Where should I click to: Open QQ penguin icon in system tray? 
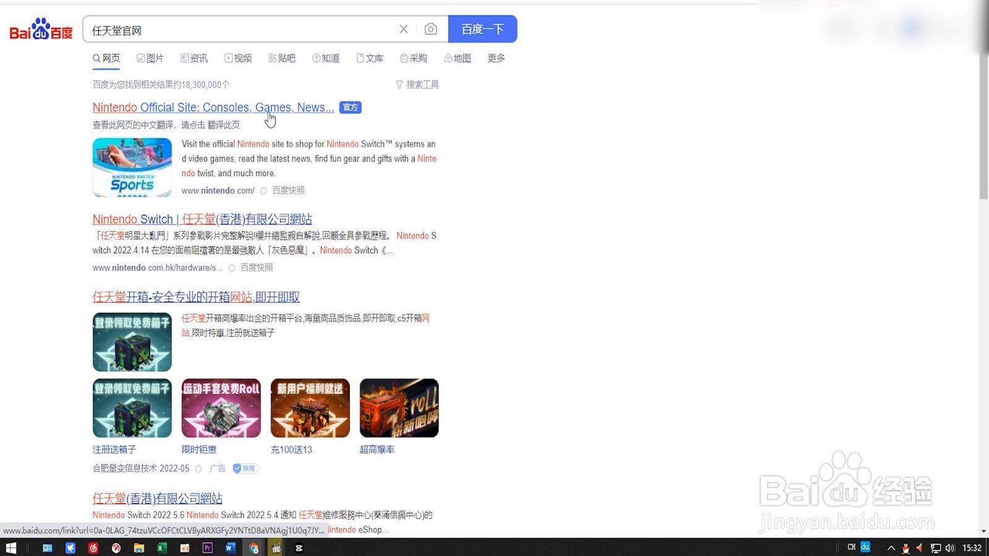coord(906,547)
